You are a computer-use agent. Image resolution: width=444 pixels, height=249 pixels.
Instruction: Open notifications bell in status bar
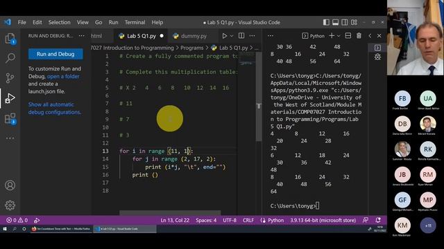377,220
